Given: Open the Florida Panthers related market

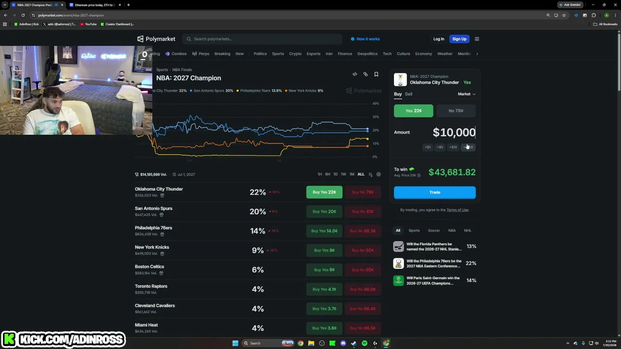Looking at the screenshot, I should 435,247.
